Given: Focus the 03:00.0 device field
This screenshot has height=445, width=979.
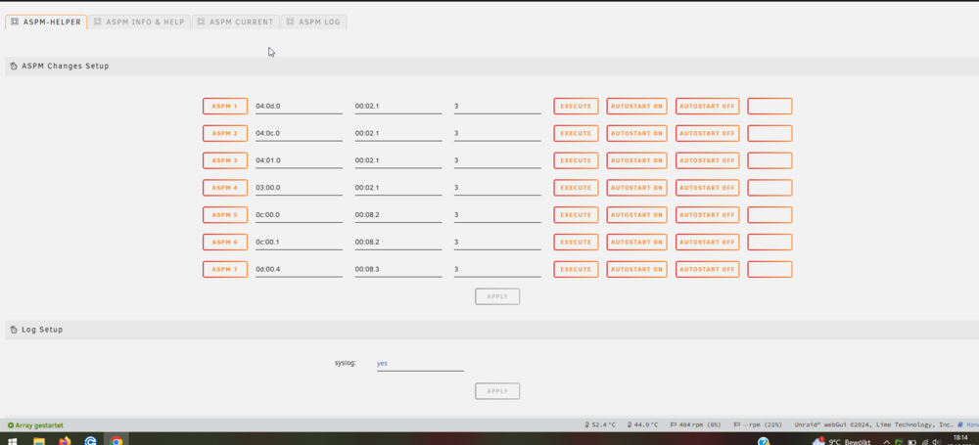Looking at the screenshot, I should click(x=299, y=188).
